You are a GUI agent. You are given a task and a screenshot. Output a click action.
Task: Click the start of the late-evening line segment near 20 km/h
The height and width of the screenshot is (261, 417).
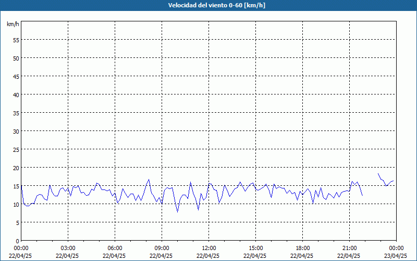pyautogui.click(x=378, y=174)
